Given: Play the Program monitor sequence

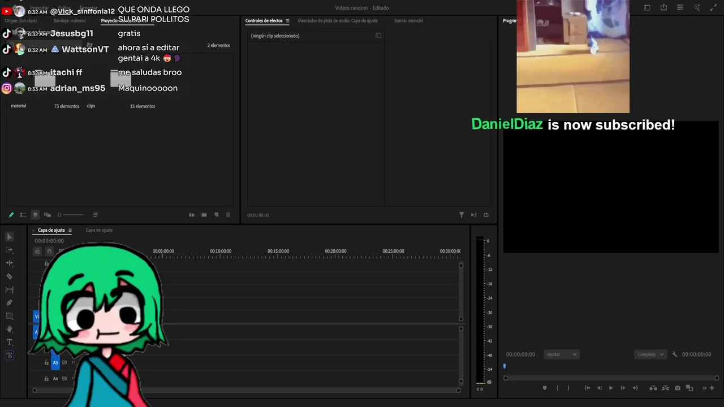Looking at the screenshot, I should point(611,388).
